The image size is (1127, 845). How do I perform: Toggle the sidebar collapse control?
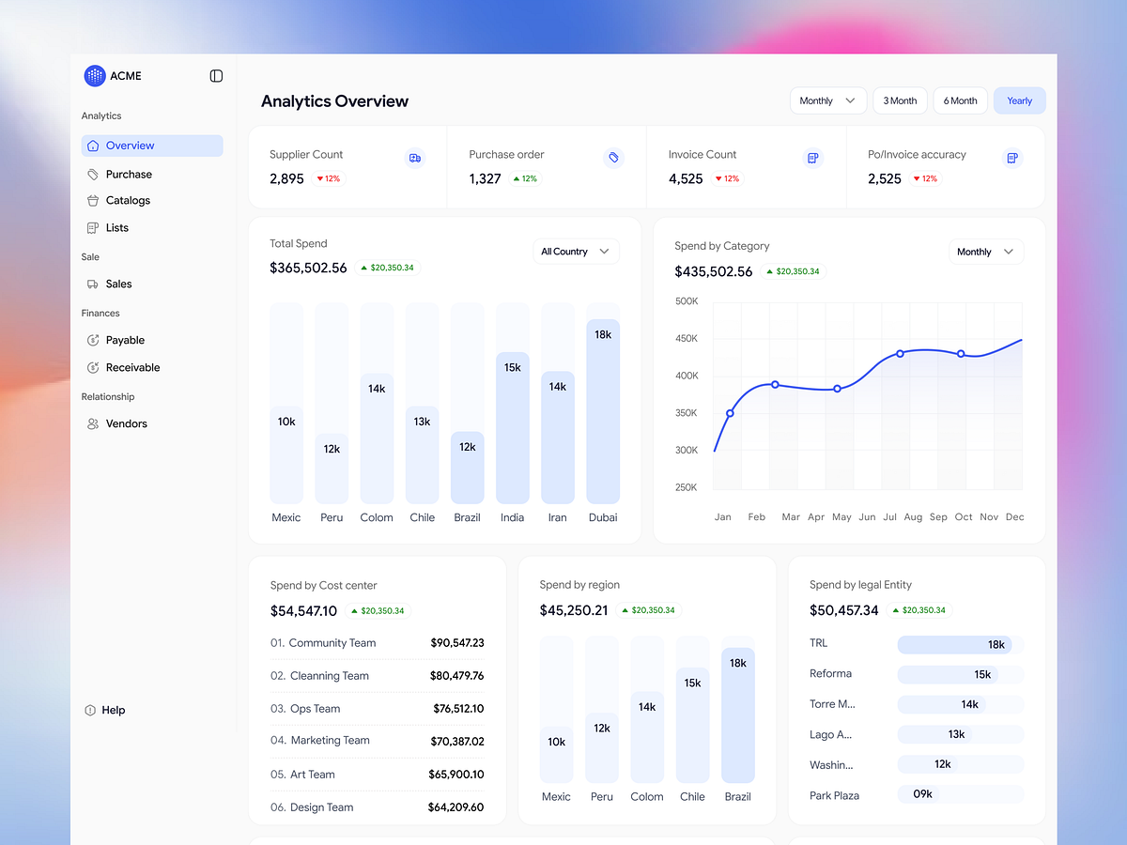216,75
